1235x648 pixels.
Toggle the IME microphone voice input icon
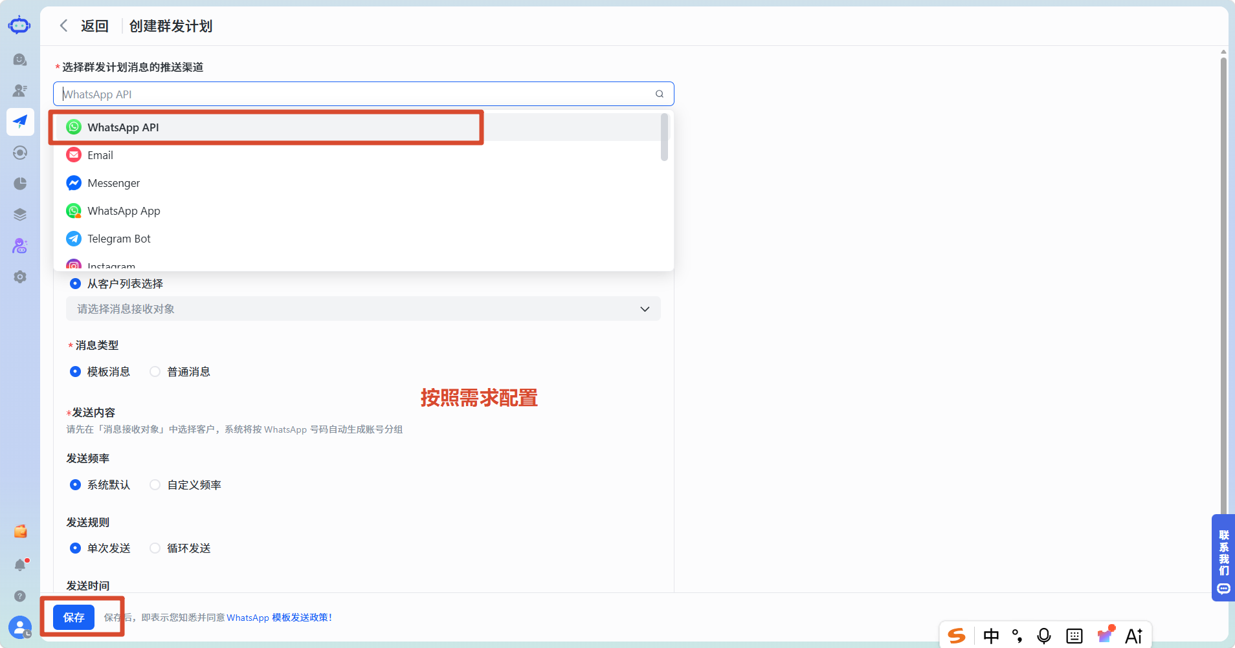pos(1044,636)
